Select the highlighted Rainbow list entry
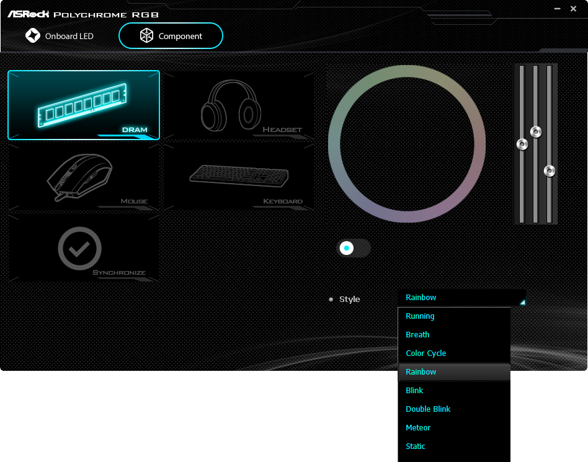Screen dimensions: 588x462 point(454,372)
